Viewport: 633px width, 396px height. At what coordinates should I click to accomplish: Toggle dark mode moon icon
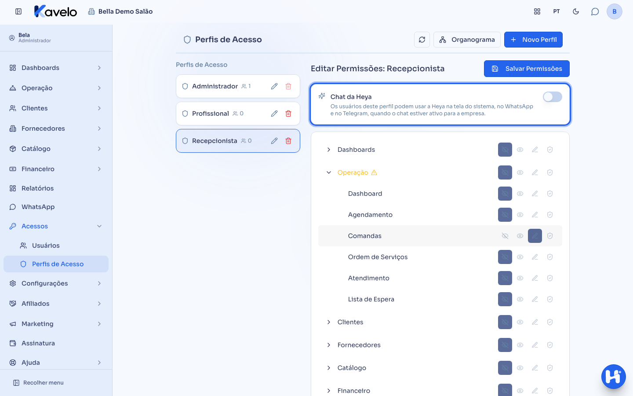point(576,11)
